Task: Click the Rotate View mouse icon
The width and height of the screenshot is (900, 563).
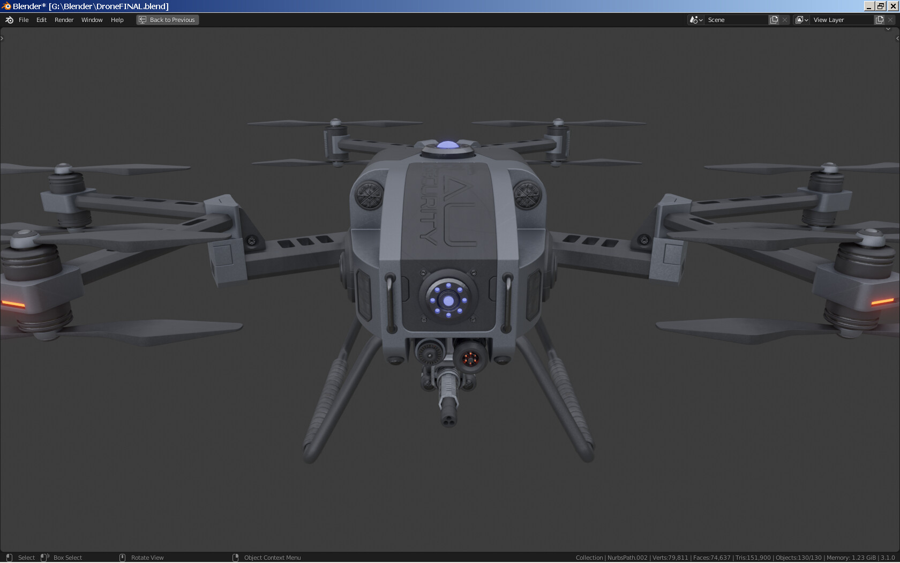Action: pyautogui.click(x=122, y=558)
